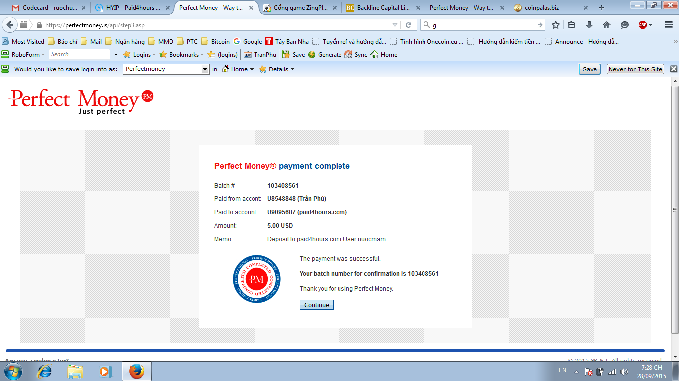Open the Hướng dẫn kiếm tiền bookmark
The height and width of the screenshot is (381, 679).
click(x=505, y=42)
